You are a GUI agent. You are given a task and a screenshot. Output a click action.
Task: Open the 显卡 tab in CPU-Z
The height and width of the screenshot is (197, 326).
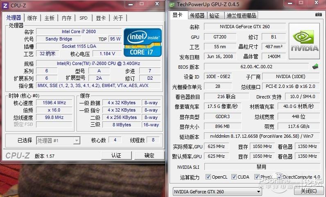[101, 18]
